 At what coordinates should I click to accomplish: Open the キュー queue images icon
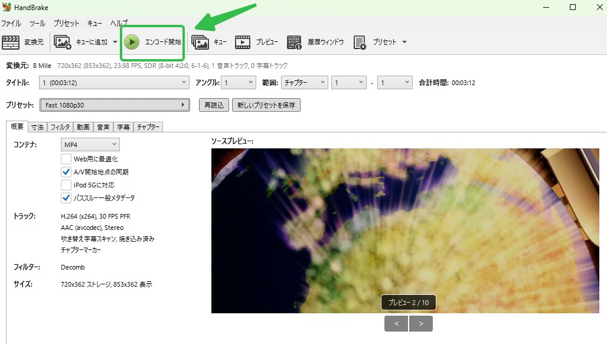(x=200, y=42)
